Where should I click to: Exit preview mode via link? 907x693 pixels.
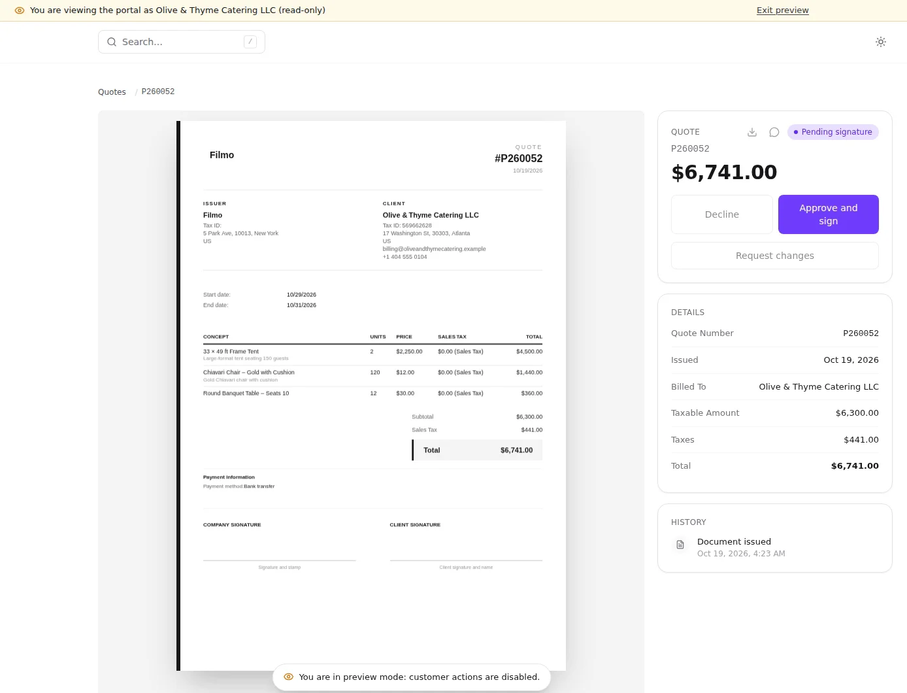pos(783,10)
